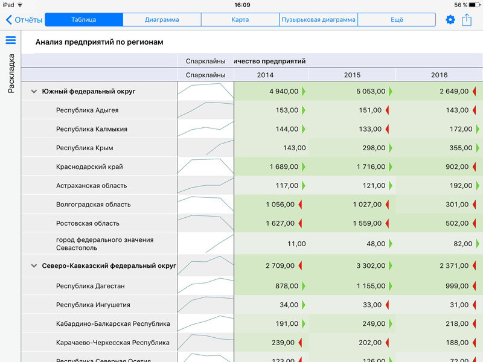Open the Раскладка side panel

coord(11,74)
